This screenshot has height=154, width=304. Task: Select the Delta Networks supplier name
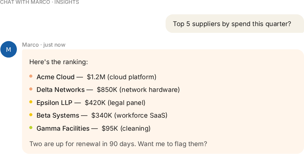[61, 90]
